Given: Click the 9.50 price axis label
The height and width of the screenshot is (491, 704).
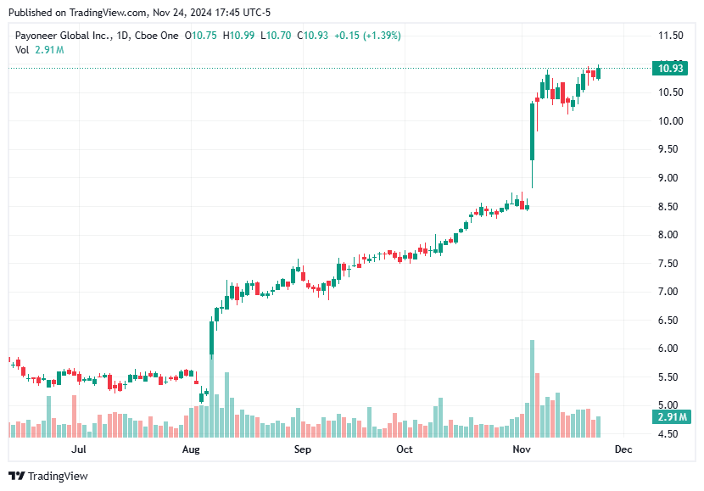Looking at the screenshot, I should [668, 149].
